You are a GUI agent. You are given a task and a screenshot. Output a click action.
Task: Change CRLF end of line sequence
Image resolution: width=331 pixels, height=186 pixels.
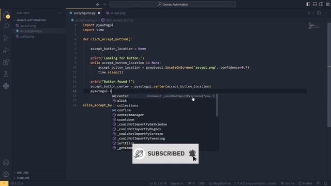(201, 183)
